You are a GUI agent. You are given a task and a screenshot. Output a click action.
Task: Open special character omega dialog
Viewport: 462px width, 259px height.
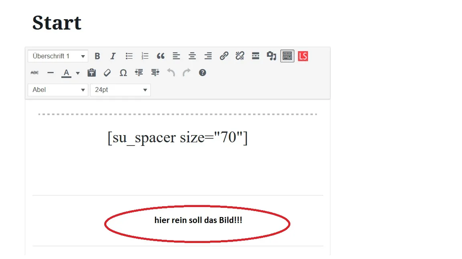tap(123, 72)
